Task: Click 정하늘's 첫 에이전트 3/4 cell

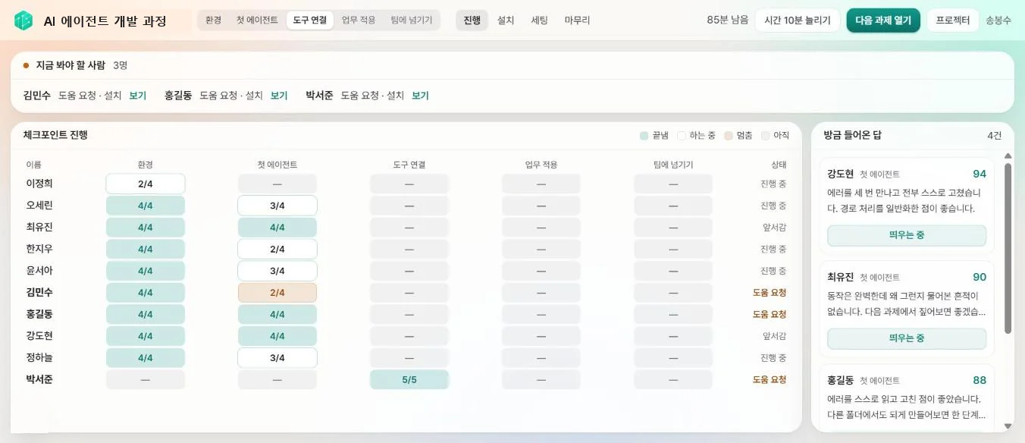Action: (277, 358)
